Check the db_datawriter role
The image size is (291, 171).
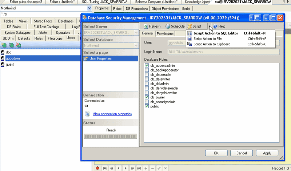pyautogui.click(x=147, y=79)
